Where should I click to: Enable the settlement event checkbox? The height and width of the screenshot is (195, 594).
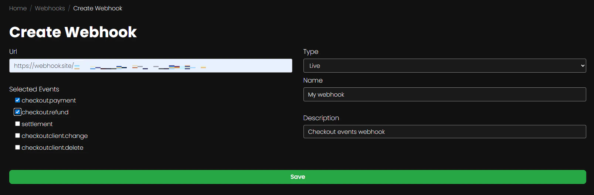(x=17, y=124)
